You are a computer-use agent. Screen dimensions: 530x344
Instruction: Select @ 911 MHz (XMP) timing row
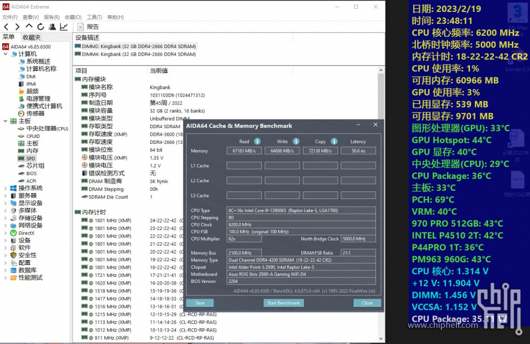point(149,338)
